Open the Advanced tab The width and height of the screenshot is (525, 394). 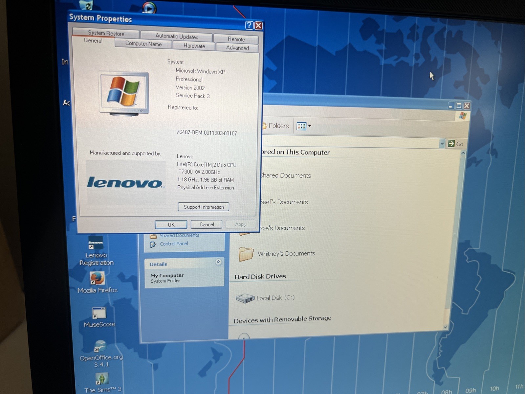[237, 48]
